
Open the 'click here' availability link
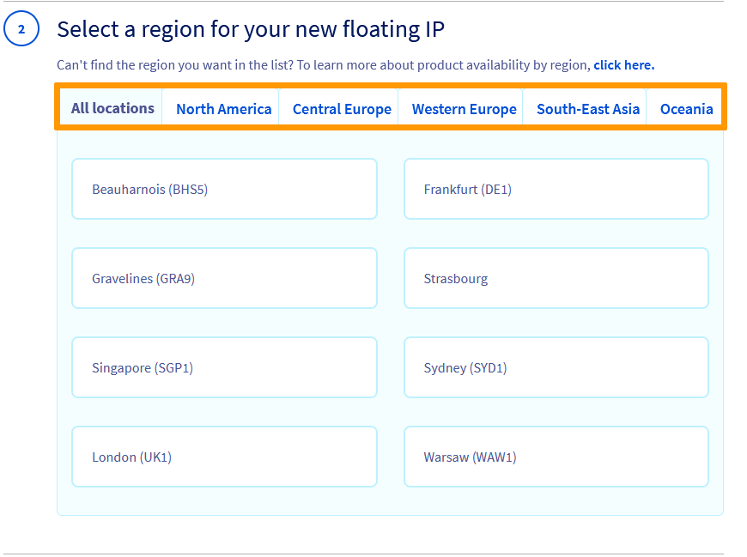tap(623, 64)
